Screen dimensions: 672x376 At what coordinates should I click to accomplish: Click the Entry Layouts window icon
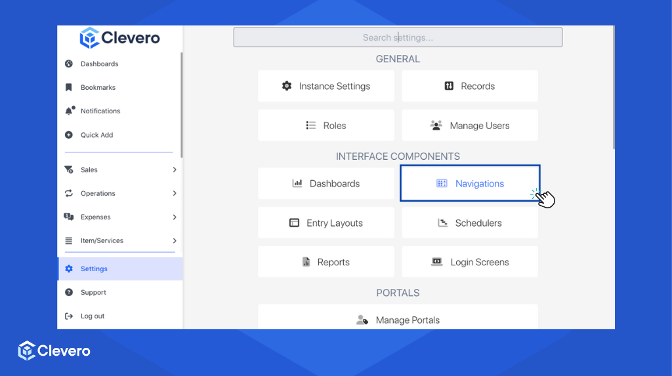294,223
